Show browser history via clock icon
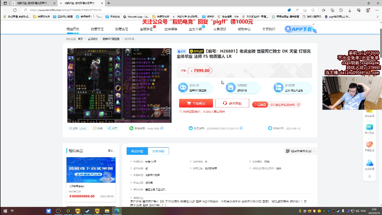 coord(341,10)
